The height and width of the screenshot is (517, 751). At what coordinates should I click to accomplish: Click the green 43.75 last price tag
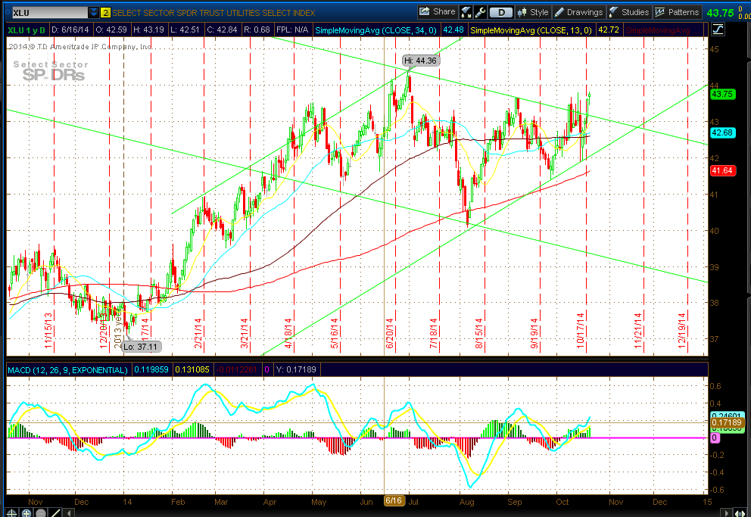click(x=722, y=94)
